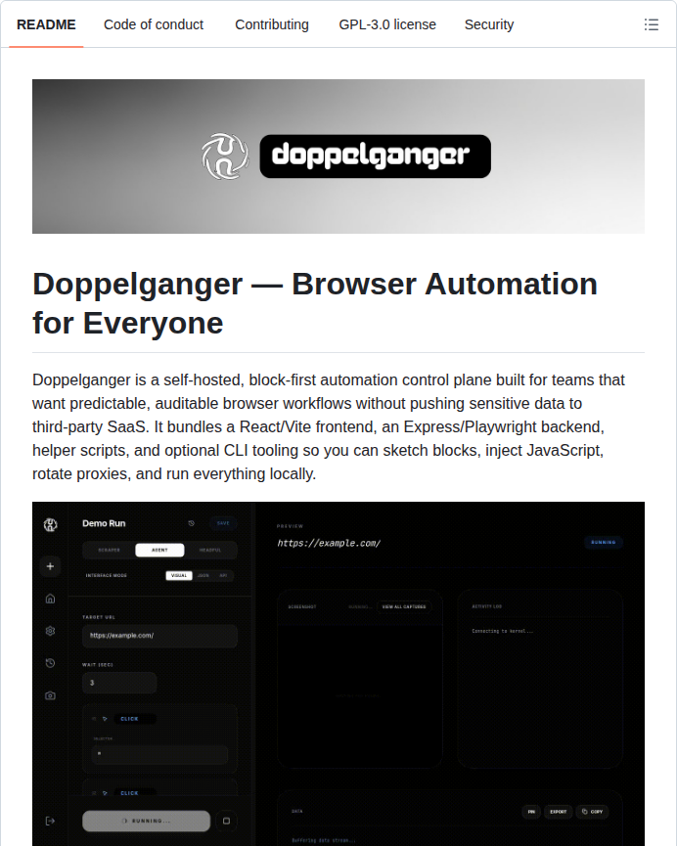Select the AGENT mode in the demo

[159, 550]
